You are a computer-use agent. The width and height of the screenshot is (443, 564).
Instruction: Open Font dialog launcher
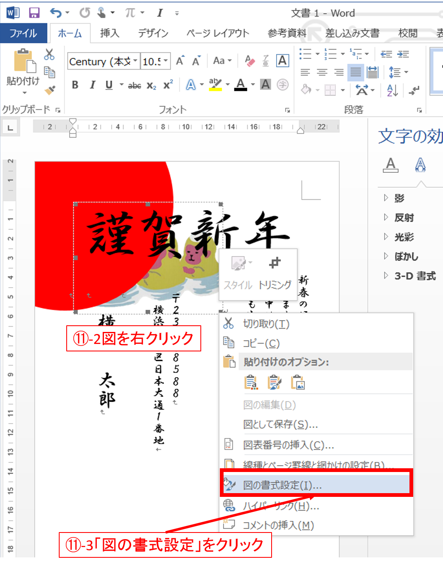[x=287, y=110]
